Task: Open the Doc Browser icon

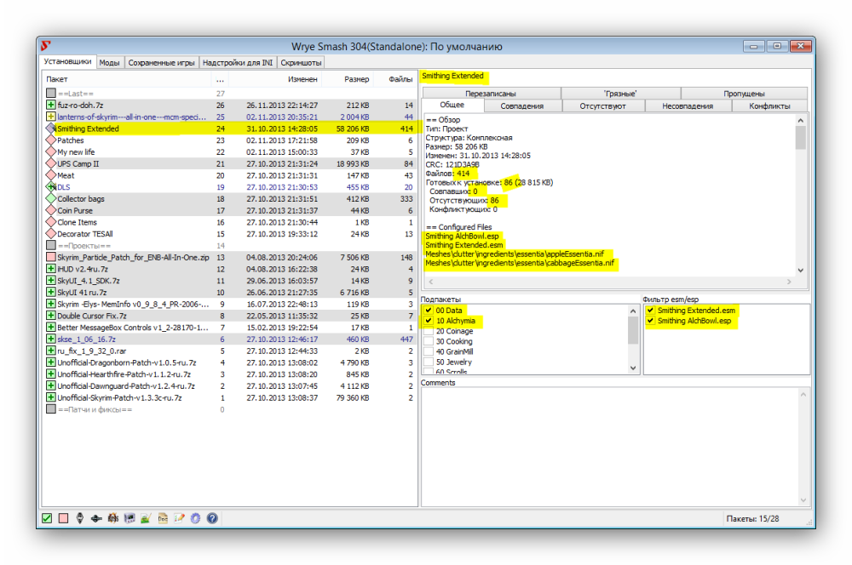Action: click(163, 518)
